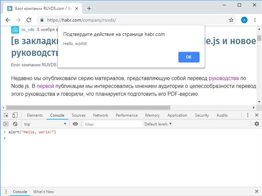Viewport: 262px width, 196px height.
Task: Toggle the device toolbar icon
Action: 15,115
